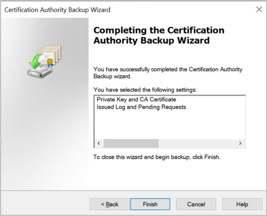Open Help for the wizard
The height and width of the screenshot is (216, 267).
(242, 204)
